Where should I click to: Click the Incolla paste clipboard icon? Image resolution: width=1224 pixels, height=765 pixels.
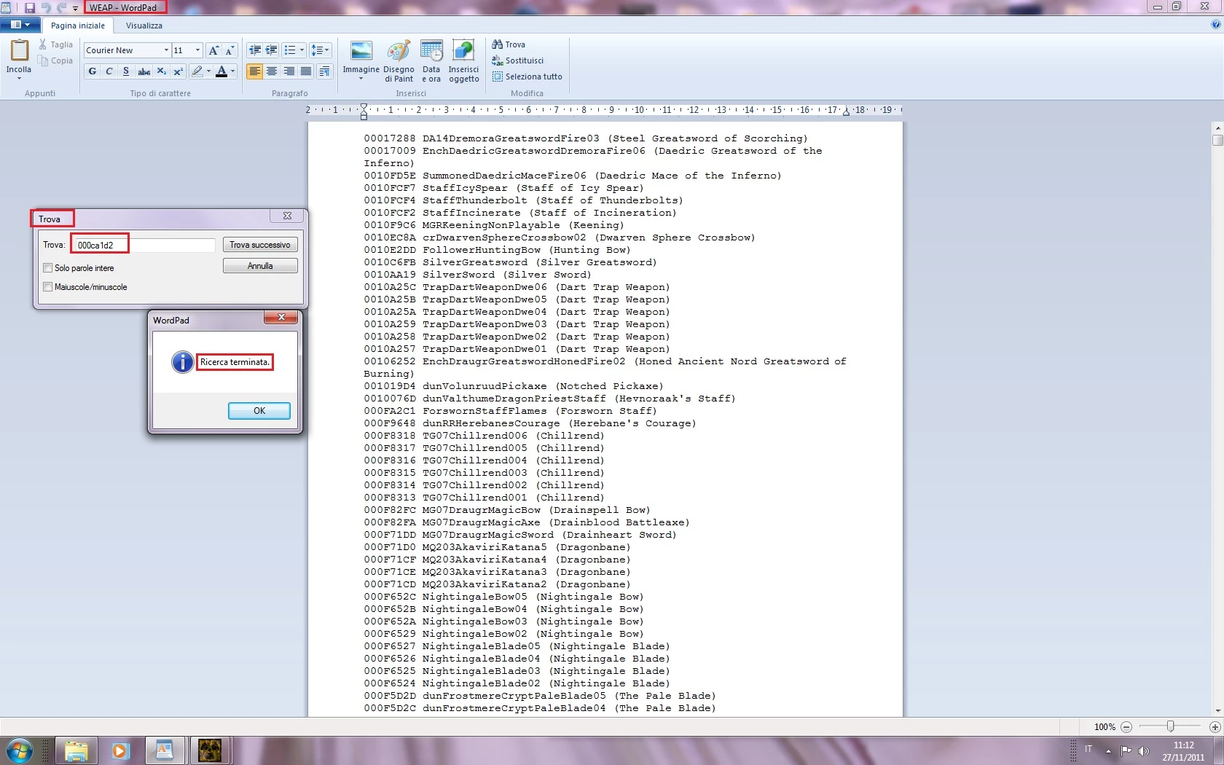tap(19, 51)
